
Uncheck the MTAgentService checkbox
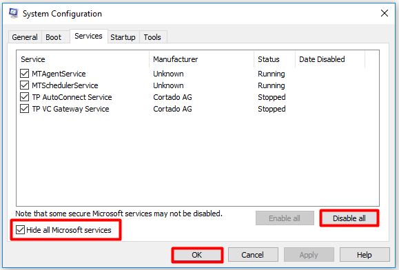pyautogui.click(x=24, y=74)
